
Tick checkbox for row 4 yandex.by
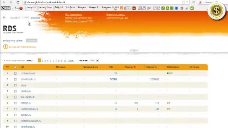pos(15,91)
